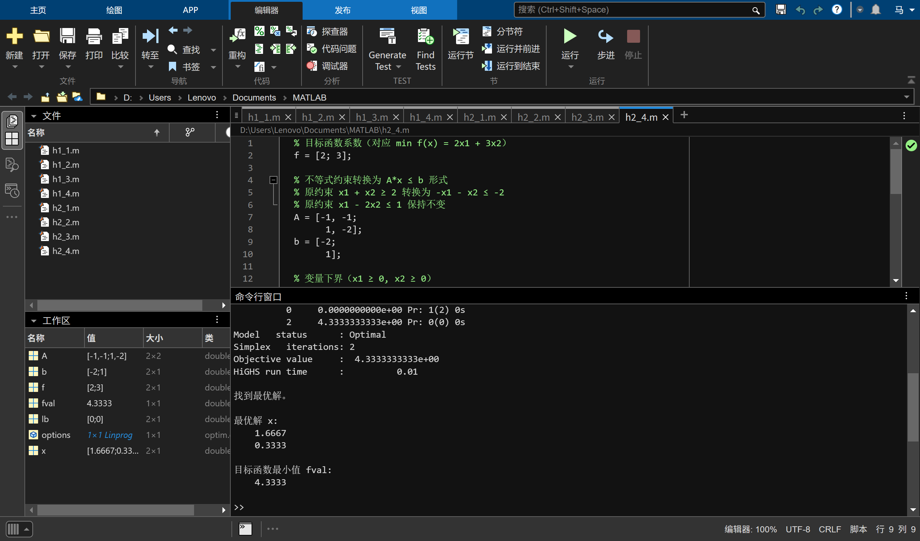
Task: Open h2_2.m in the file list
Action: [x=66, y=222]
